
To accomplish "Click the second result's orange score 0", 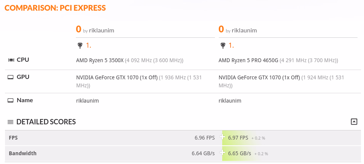I will point(221,29).
